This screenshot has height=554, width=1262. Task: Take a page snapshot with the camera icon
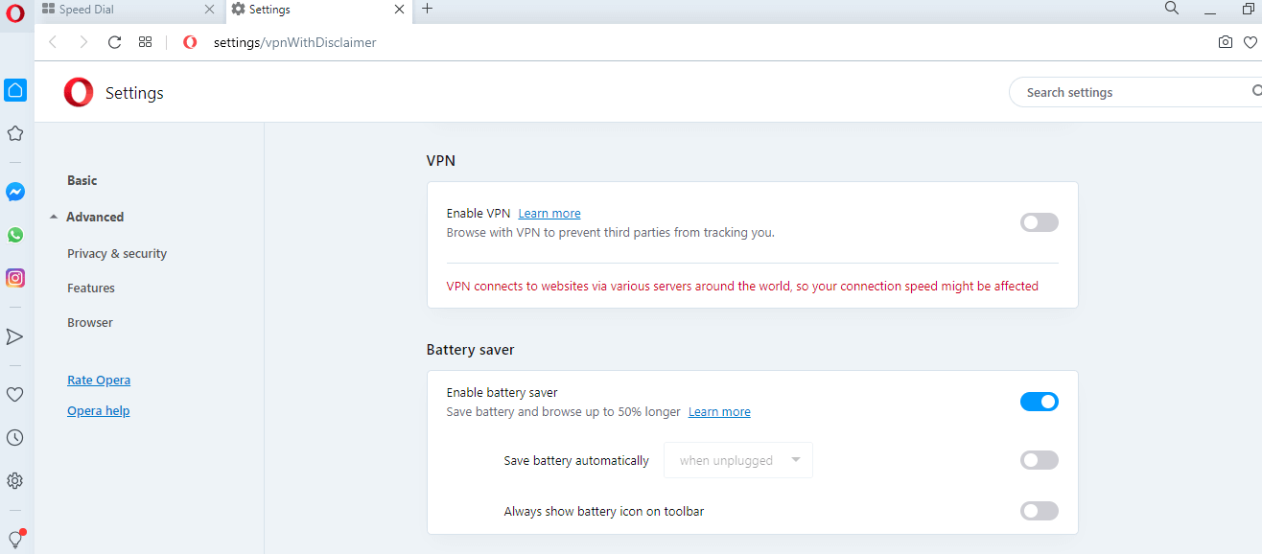1225,42
